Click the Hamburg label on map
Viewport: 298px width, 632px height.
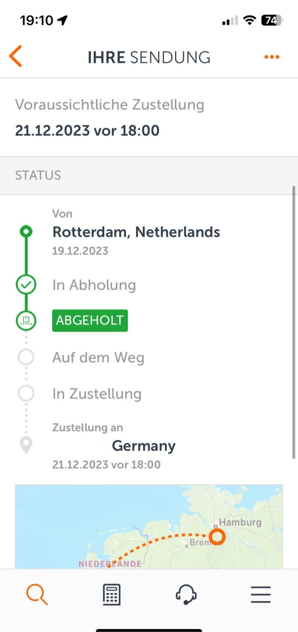240,522
